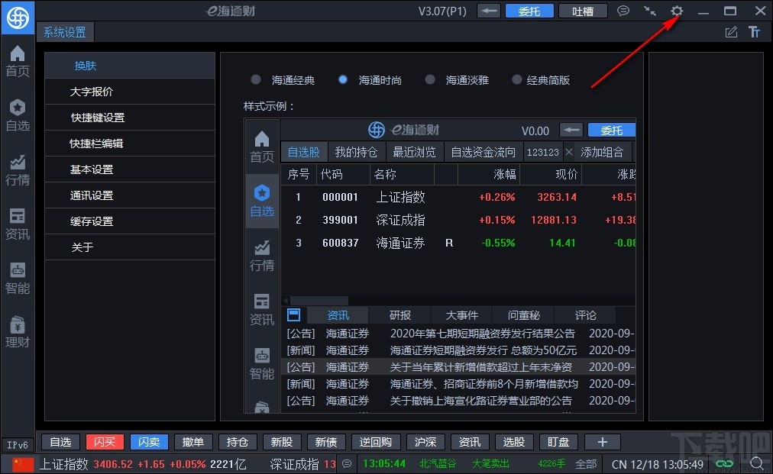The width and height of the screenshot is (773, 474).
Task: Select the 海通淡雅 skin option
Action: tap(429, 79)
